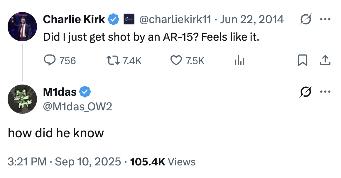Viewport: 341px width, 178px height.
Task: Click the square affiliation badge on the top tweet
Action: tap(129, 20)
